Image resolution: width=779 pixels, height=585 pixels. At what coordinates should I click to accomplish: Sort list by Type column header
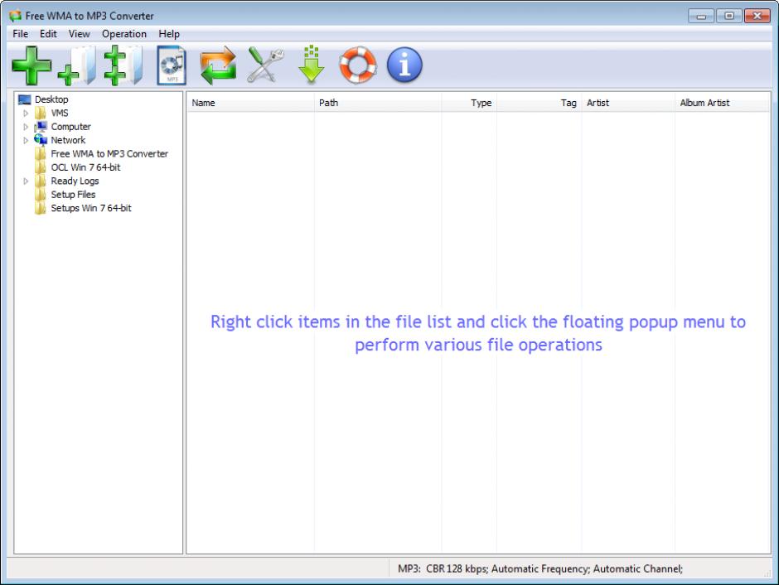point(469,103)
